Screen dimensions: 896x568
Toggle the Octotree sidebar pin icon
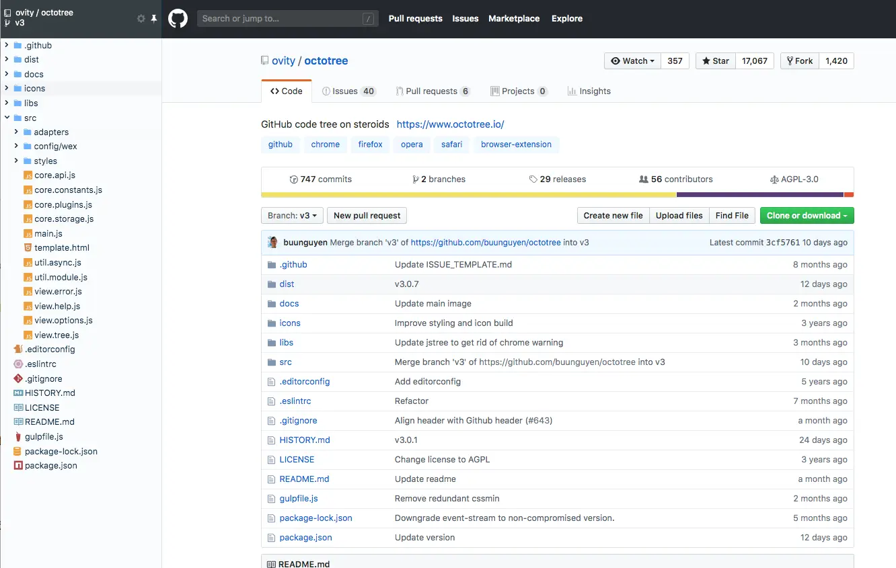[153, 19]
